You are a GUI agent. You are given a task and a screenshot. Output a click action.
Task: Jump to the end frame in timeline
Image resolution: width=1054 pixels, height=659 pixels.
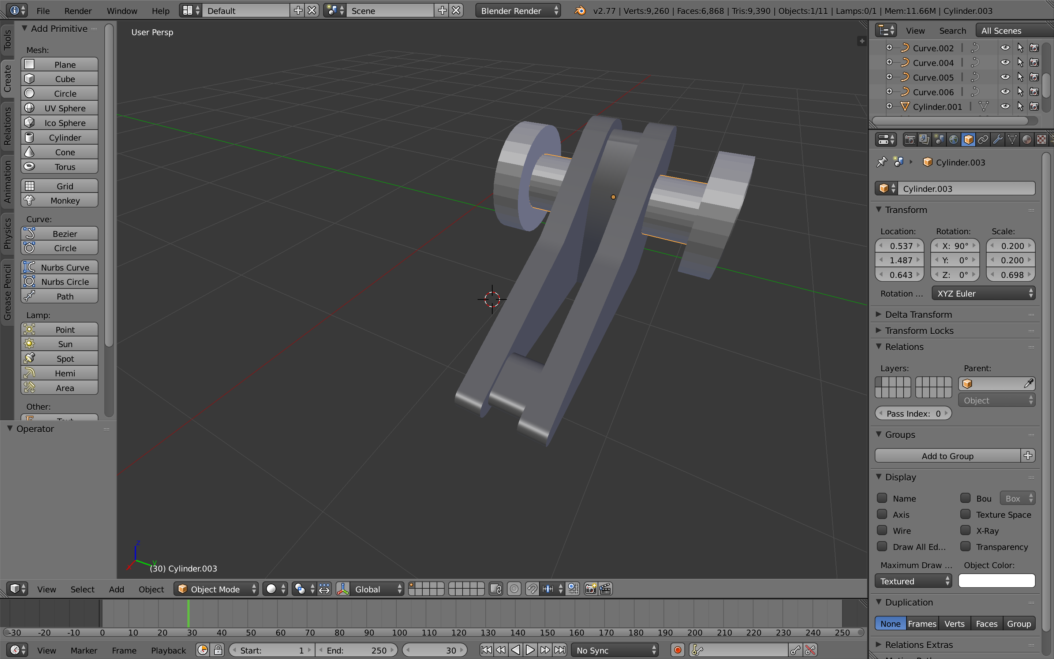click(560, 650)
